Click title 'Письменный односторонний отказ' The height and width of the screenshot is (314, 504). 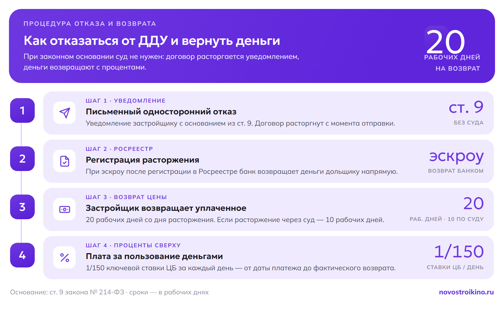161,112
